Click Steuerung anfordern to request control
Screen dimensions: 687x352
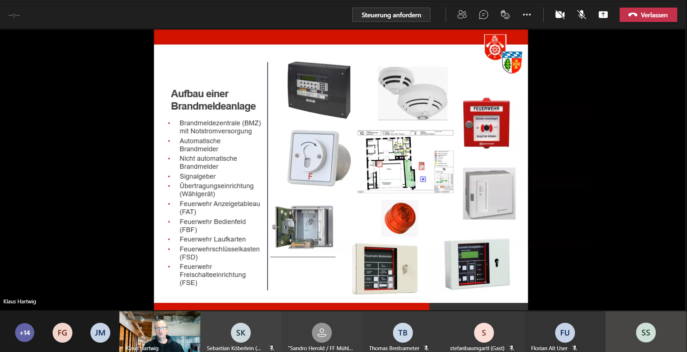pos(391,15)
